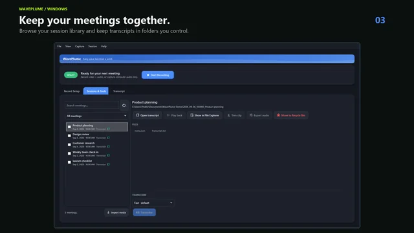Click the transcript icon on Design review row
This screenshot has width=414, height=233.
pyautogui.click(x=109, y=138)
